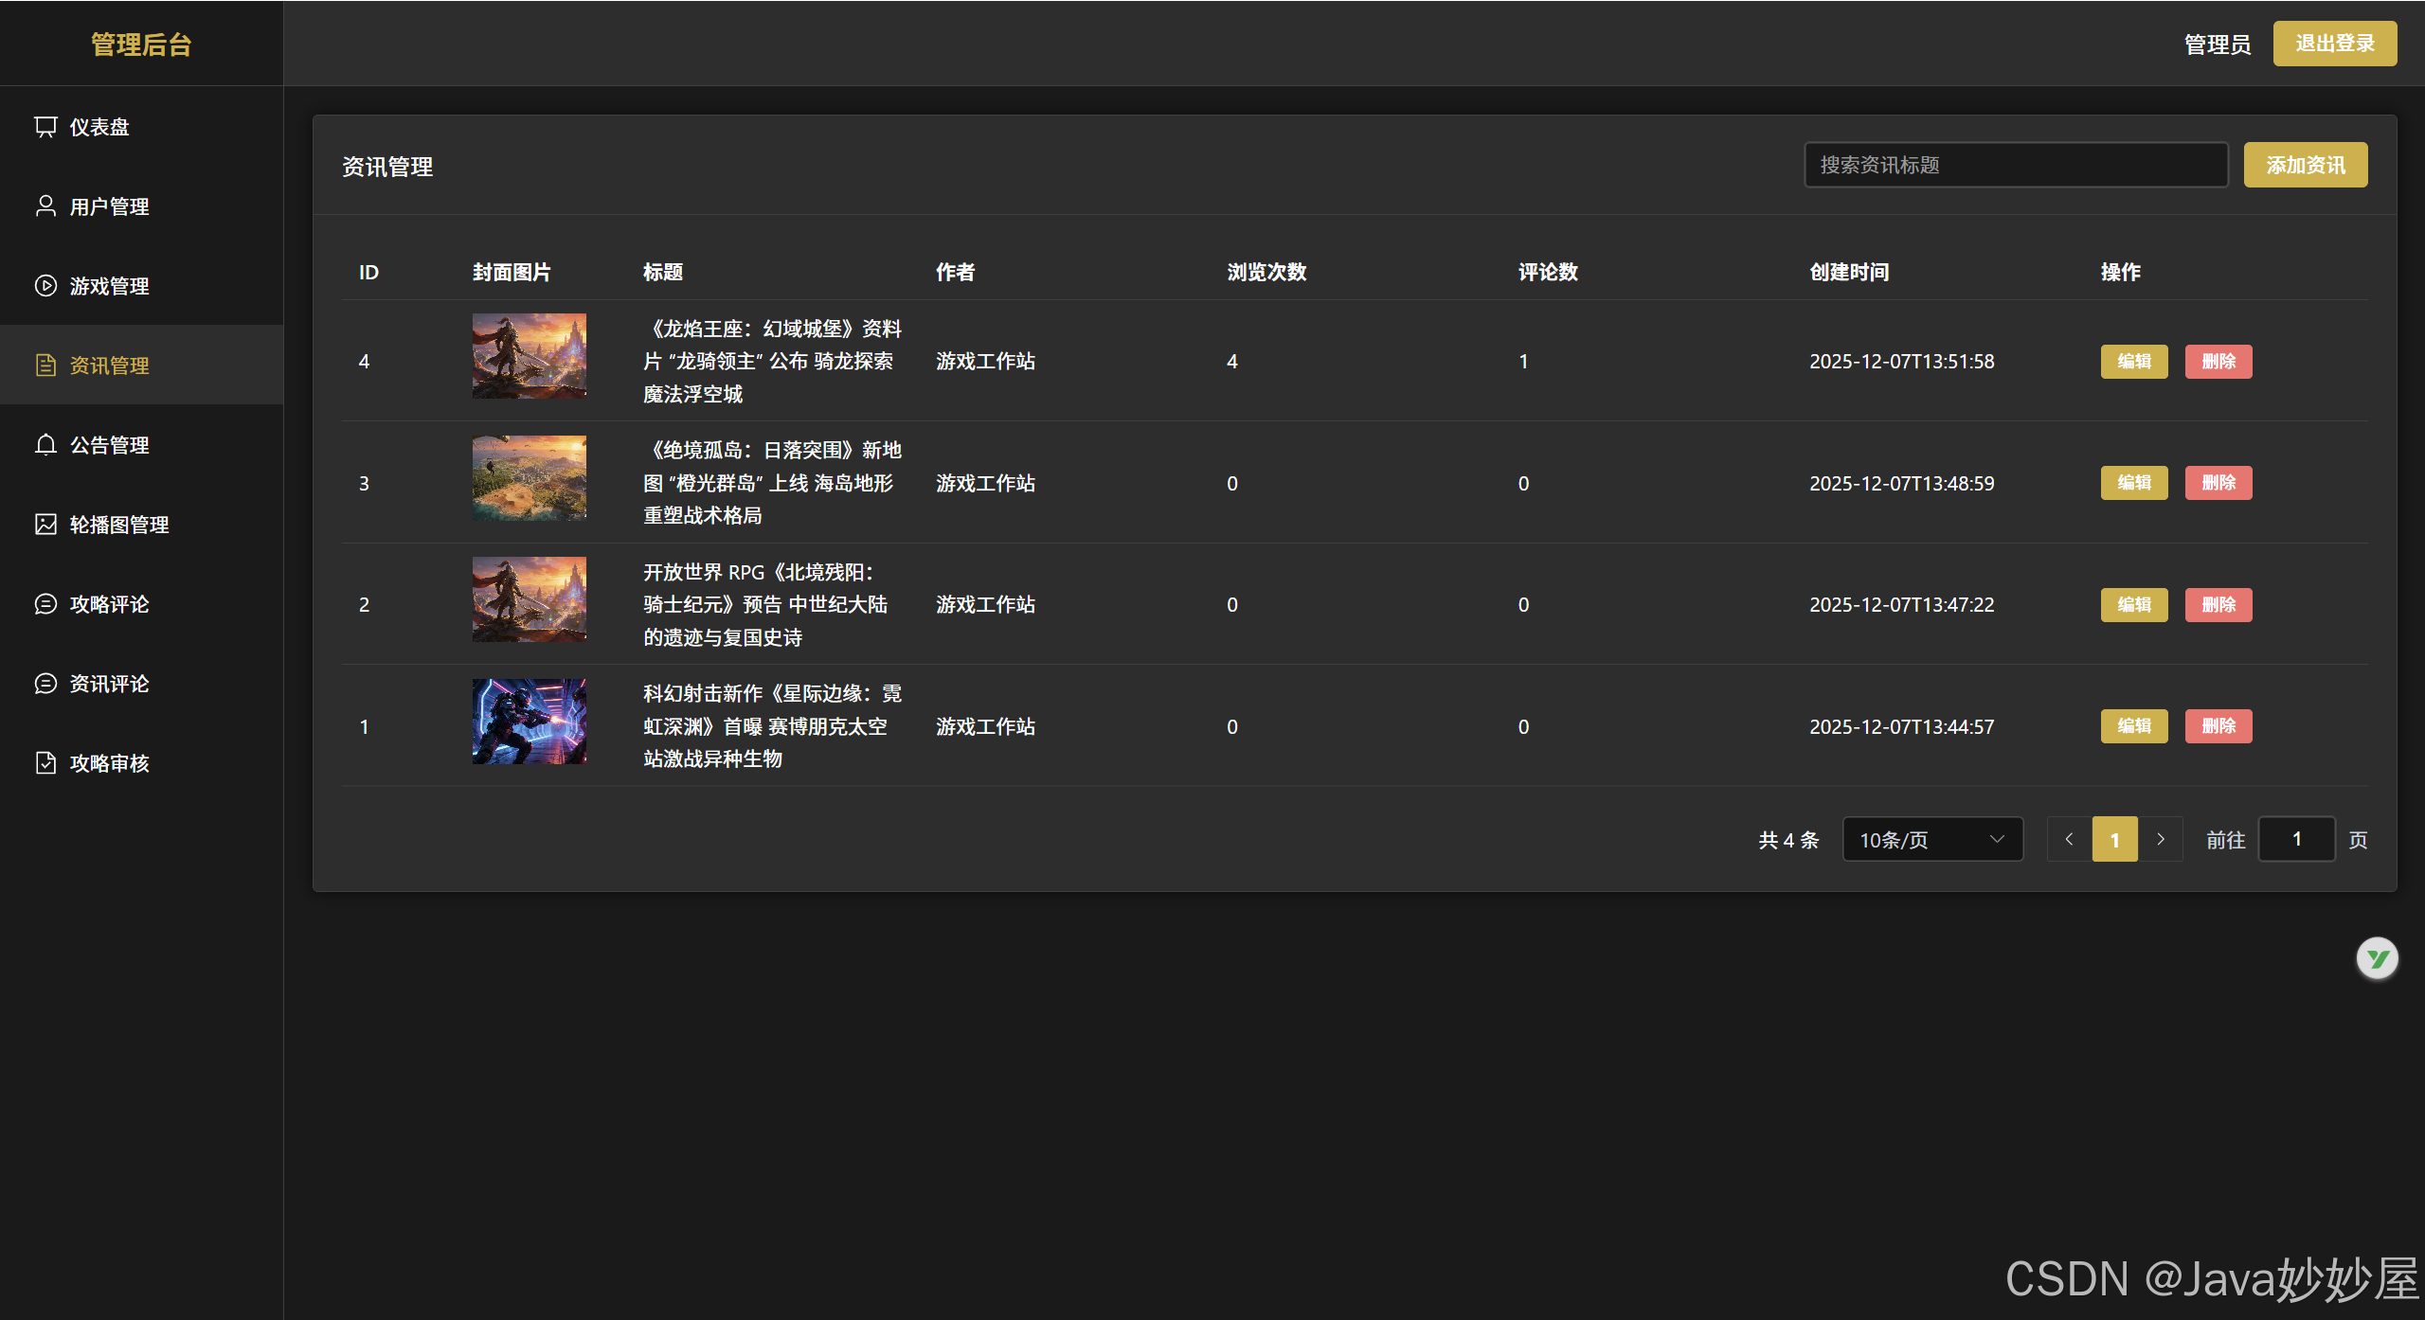Click the goto page number input box
2425x1320 pixels.
pos(2296,840)
